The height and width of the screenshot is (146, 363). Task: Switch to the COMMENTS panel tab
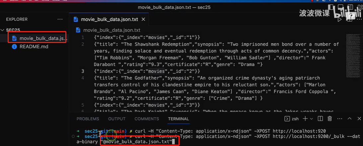147,119
